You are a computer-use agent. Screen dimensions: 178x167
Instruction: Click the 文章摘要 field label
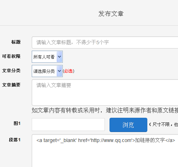click(x=11, y=85)
